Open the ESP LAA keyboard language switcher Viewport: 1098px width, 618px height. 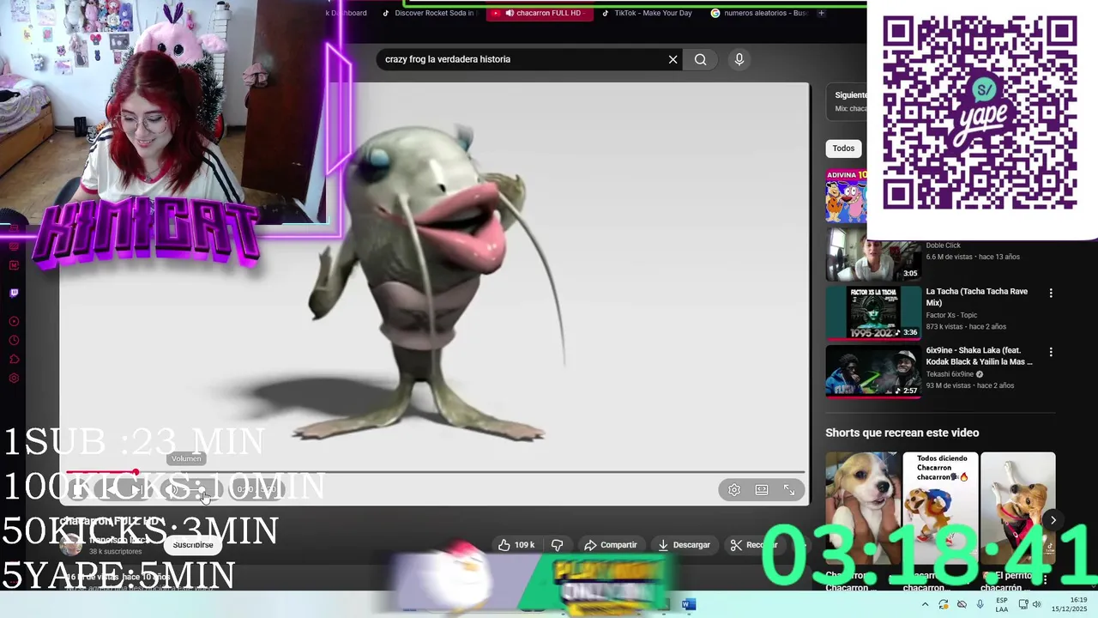[x=1002, y=605]
